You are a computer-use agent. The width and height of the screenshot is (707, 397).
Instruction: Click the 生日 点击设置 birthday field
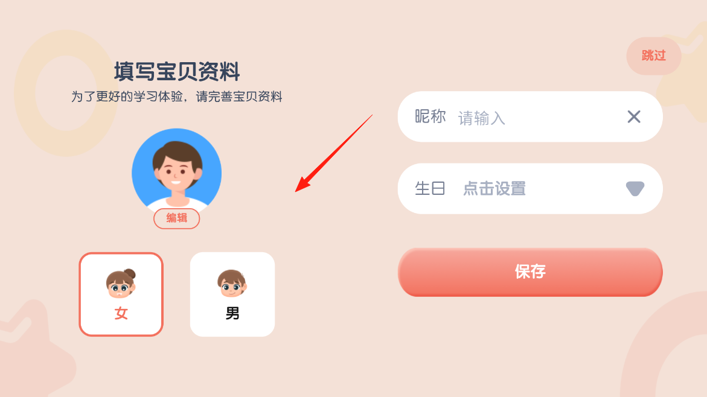pos(530,188)
